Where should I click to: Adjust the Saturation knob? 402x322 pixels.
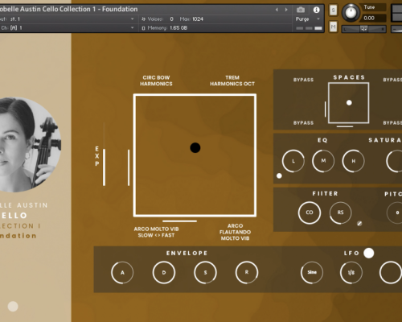(394, 161)
